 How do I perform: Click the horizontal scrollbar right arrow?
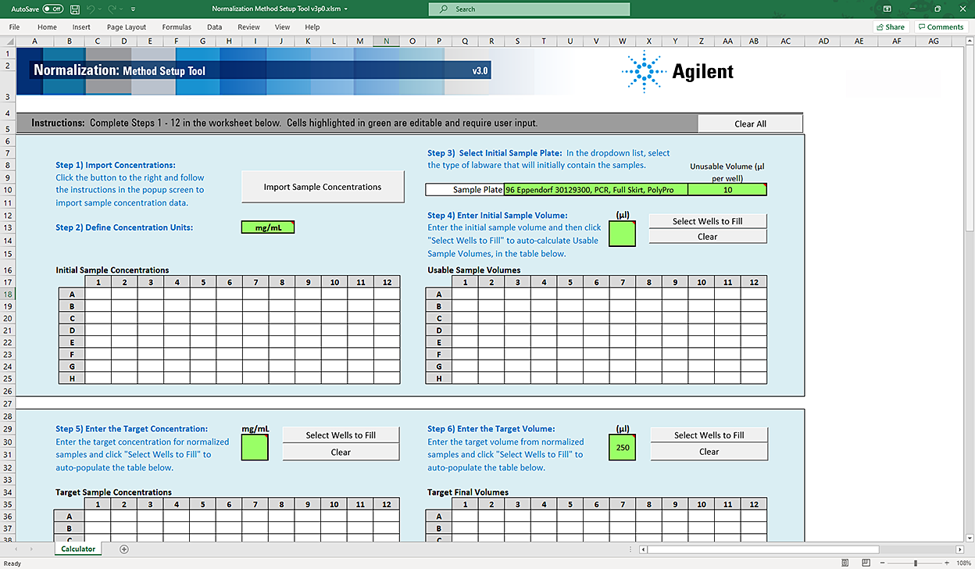tap(959, 549)
